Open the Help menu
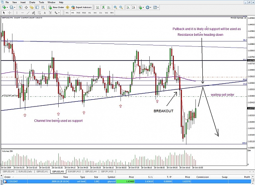The image size is (255, 185). [x=61, y=2]
